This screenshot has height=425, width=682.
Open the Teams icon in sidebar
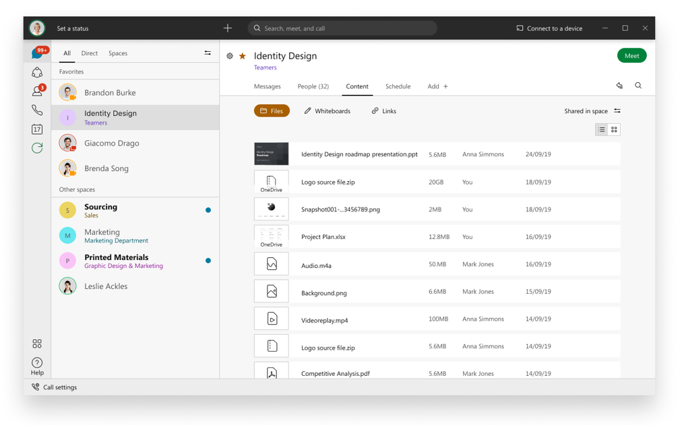point(37,72)
